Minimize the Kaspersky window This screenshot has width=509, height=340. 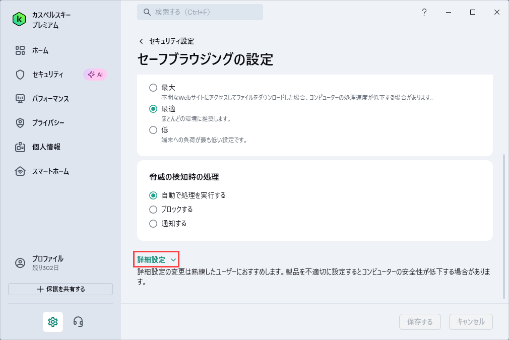[449, 12]
